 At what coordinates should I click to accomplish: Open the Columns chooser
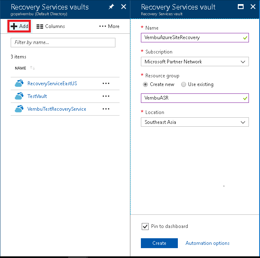tap(51, 26)
